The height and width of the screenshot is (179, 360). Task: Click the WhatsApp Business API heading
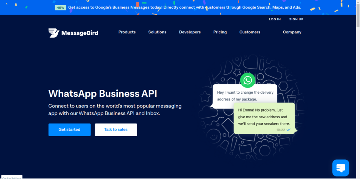coord(103,94)
